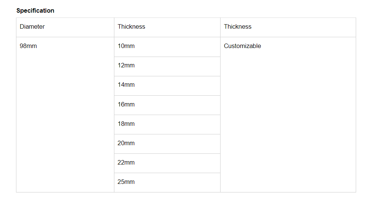The width and height of the screenshot is (374, 204).
Task: Click the Thickness header above Customizable
Action: [238, 27]
